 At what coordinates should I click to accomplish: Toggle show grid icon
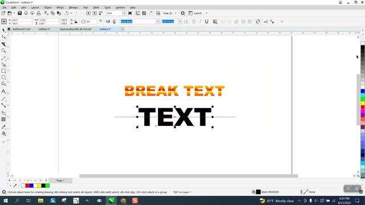(144, 13)
